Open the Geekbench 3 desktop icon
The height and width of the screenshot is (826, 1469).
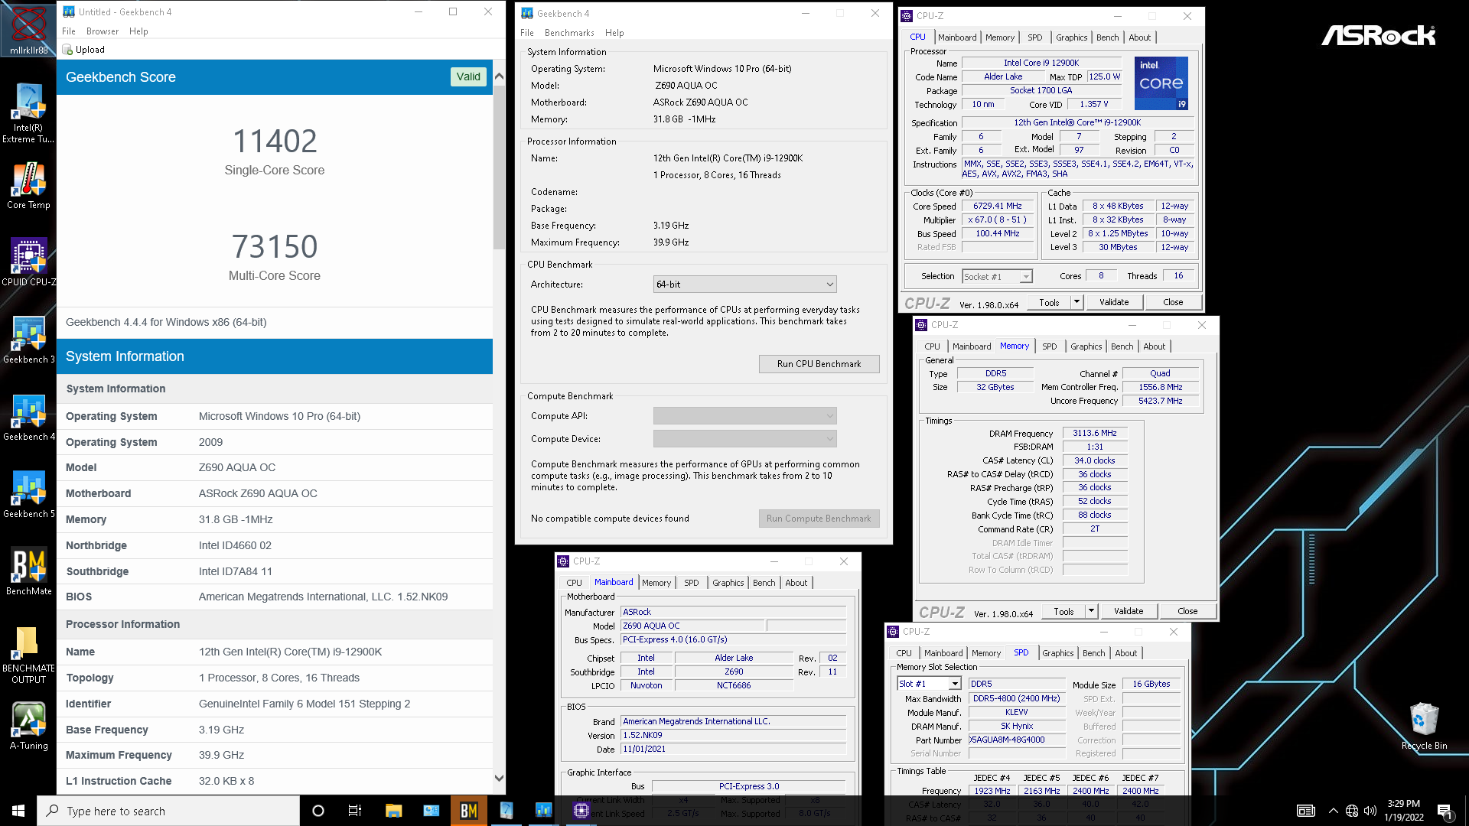coord(28,340)
